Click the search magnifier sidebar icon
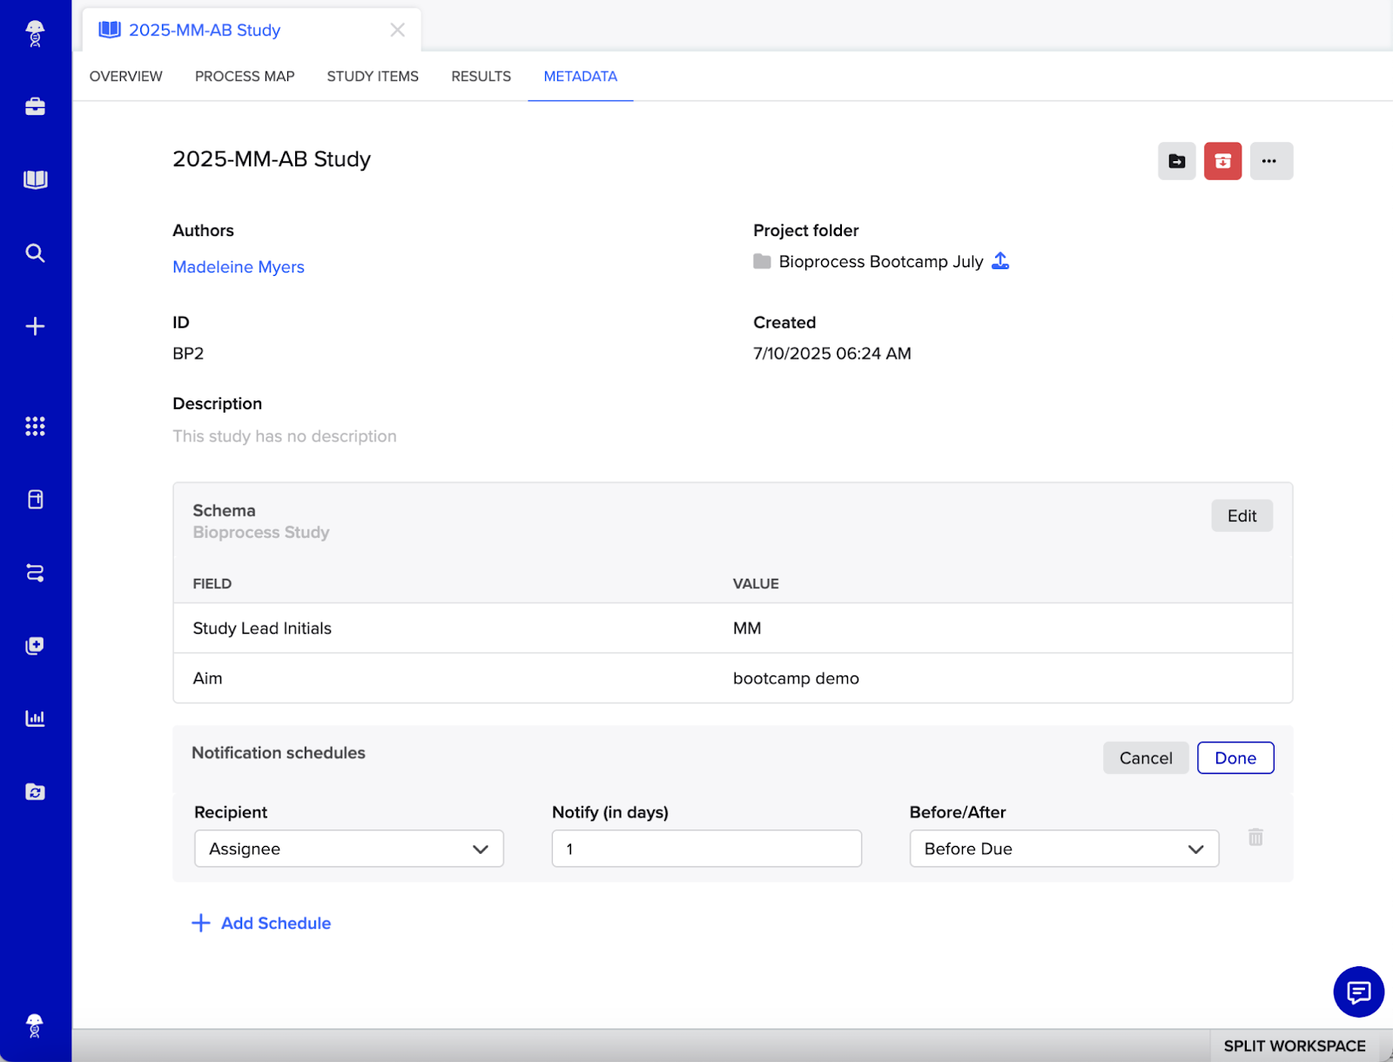Image resolution: width=1393 pixels, height=1062 pixels. [35, 253]
